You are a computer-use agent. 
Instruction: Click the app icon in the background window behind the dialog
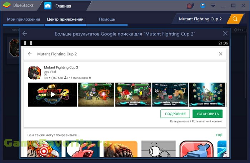coord(14,48)
